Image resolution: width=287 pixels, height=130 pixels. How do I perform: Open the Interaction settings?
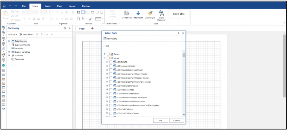[x=138, y=15]
